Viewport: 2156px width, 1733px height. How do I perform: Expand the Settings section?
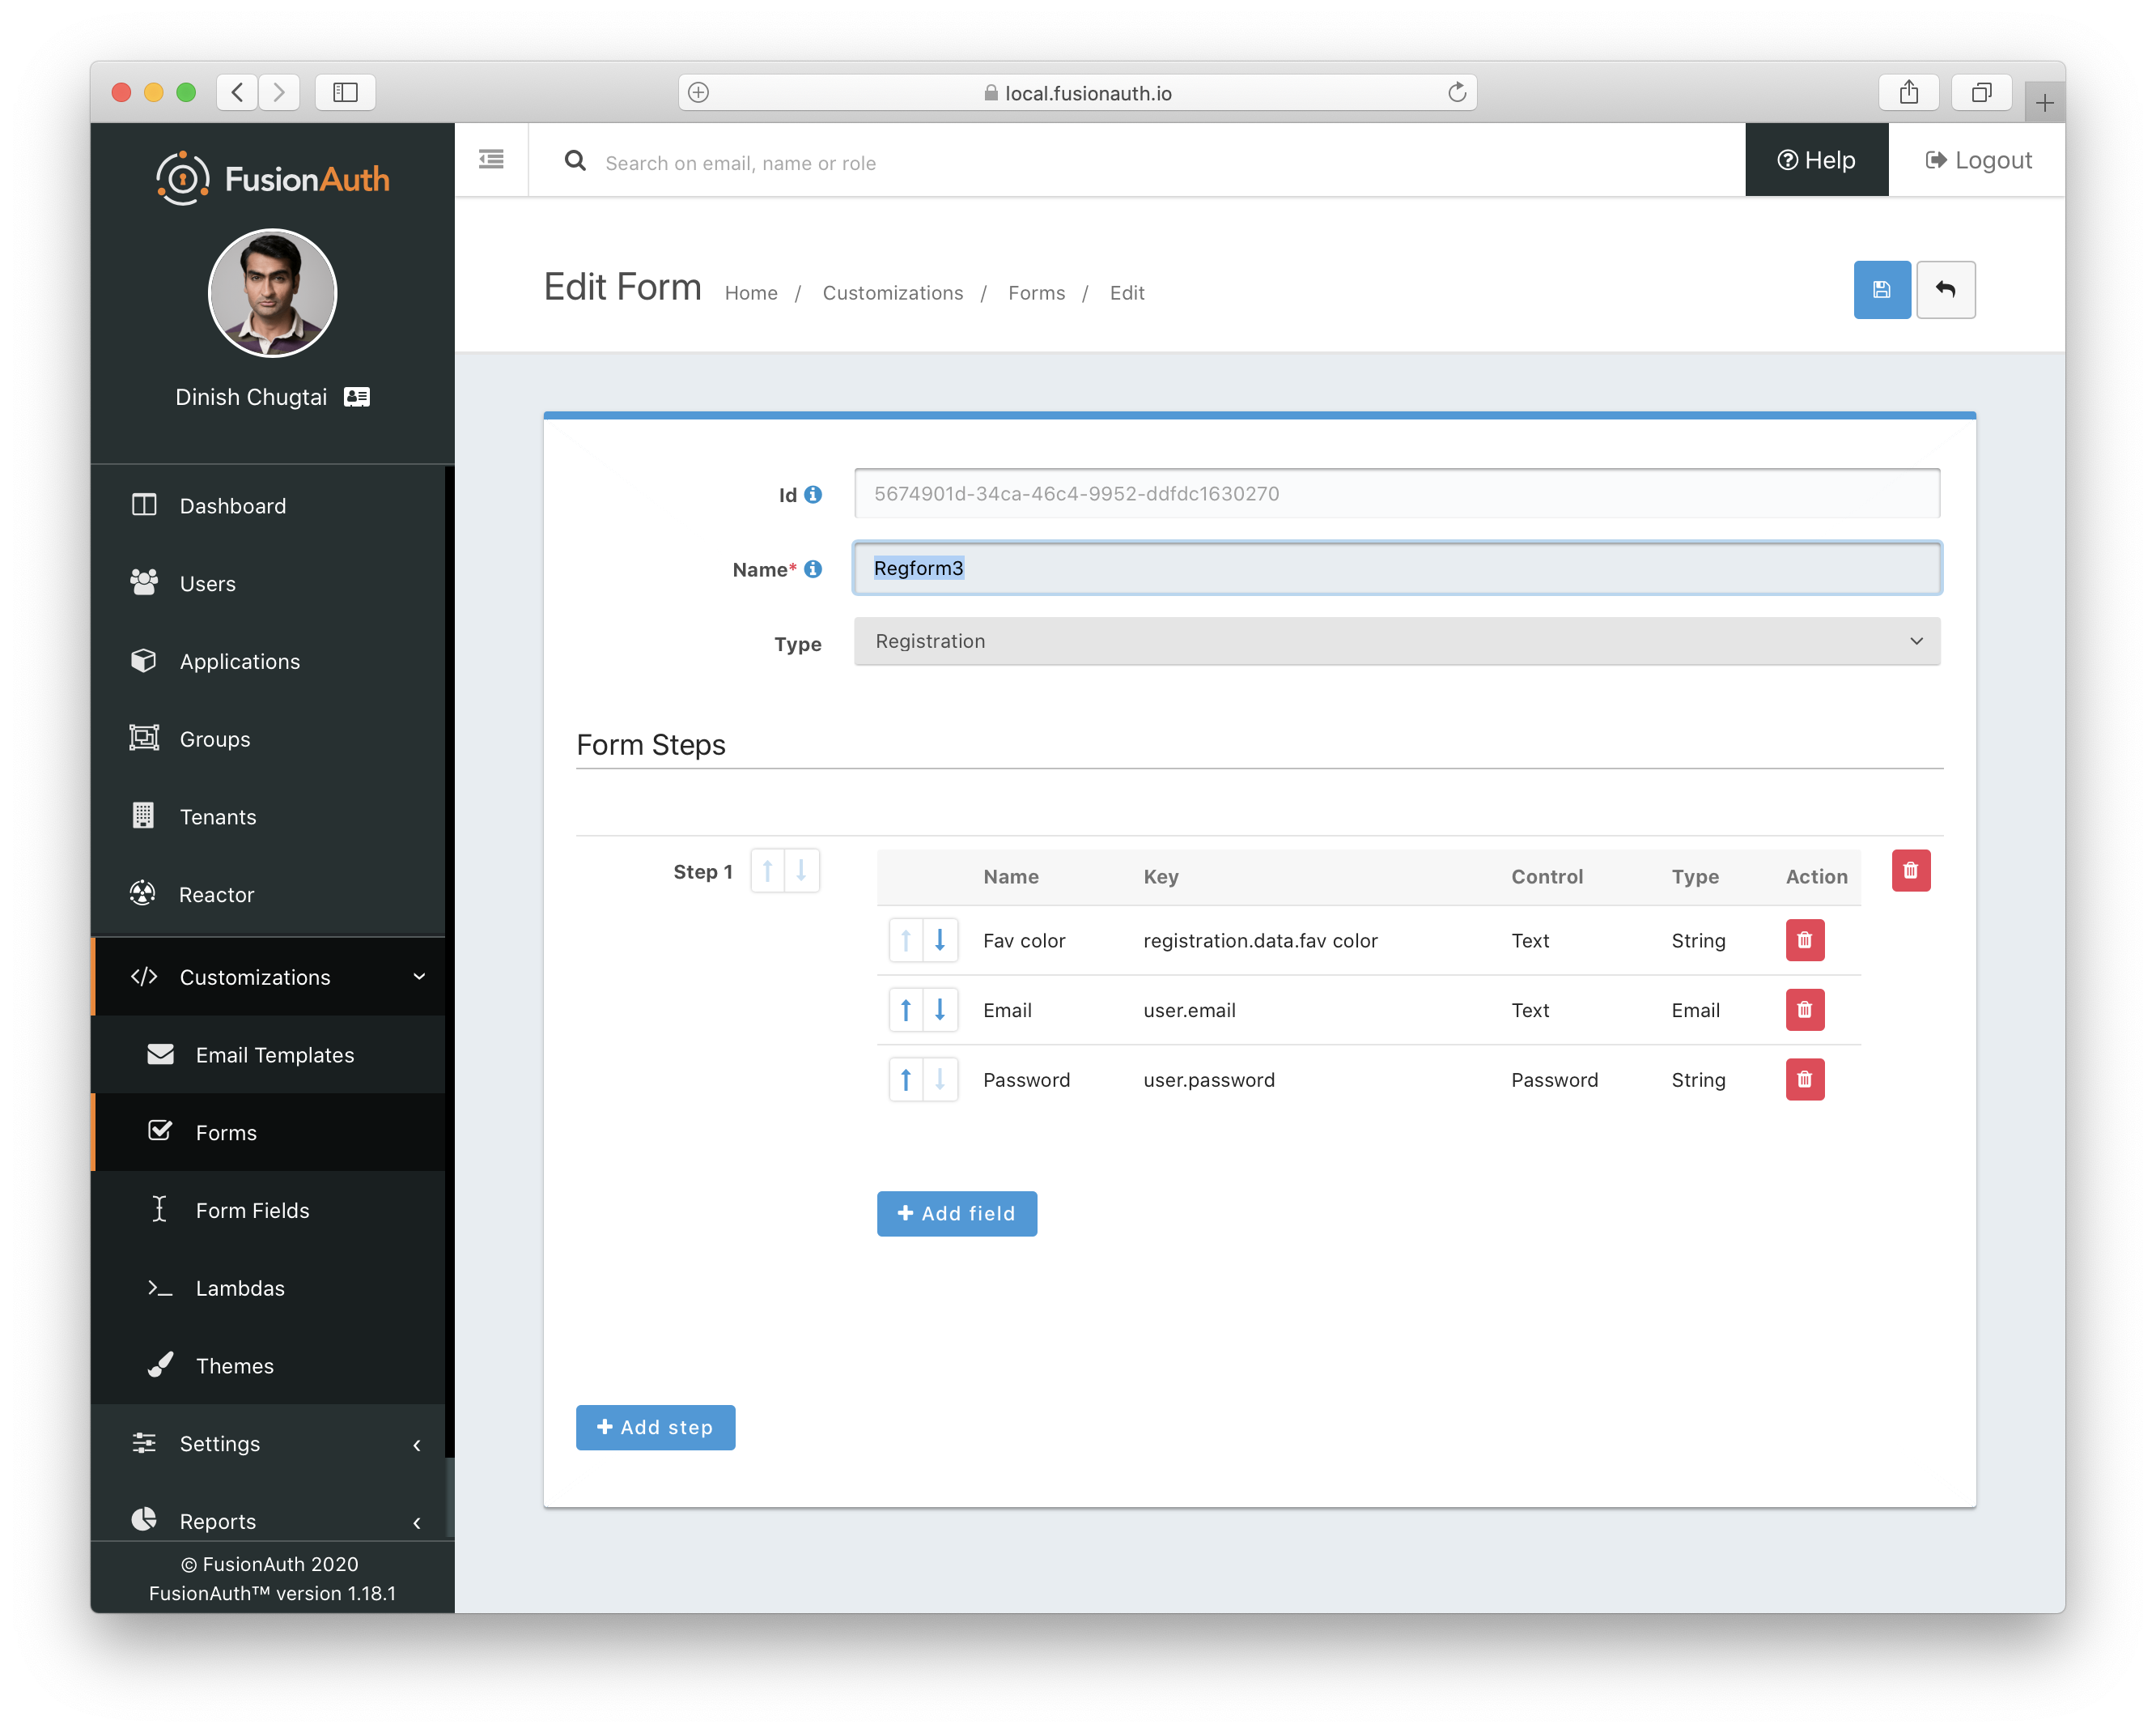[x=219, y=1444]
